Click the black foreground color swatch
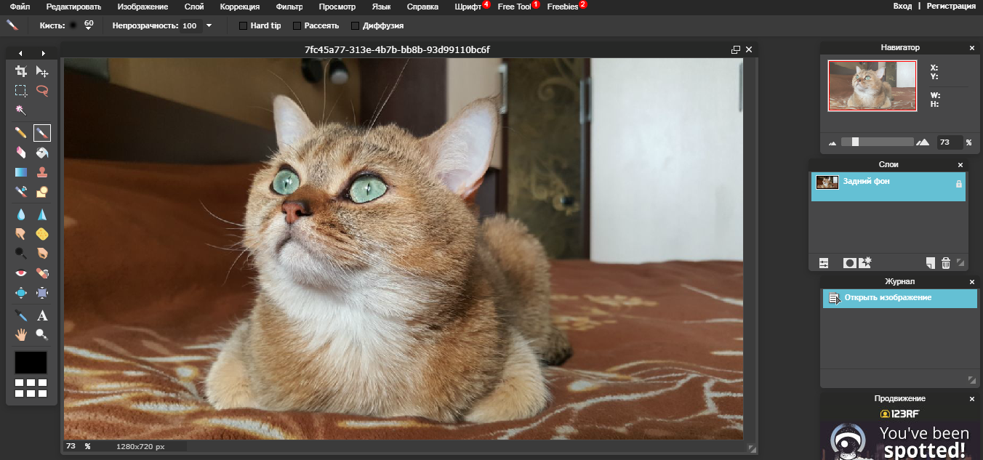983x460 pixels. pos(31,362)
